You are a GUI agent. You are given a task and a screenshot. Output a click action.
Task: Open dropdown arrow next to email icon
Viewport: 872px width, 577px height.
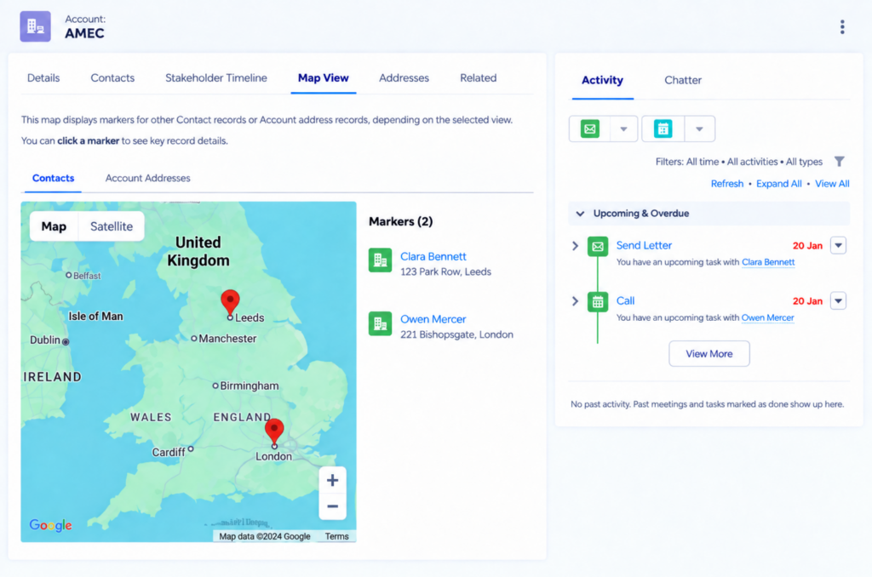pos(623,129)
